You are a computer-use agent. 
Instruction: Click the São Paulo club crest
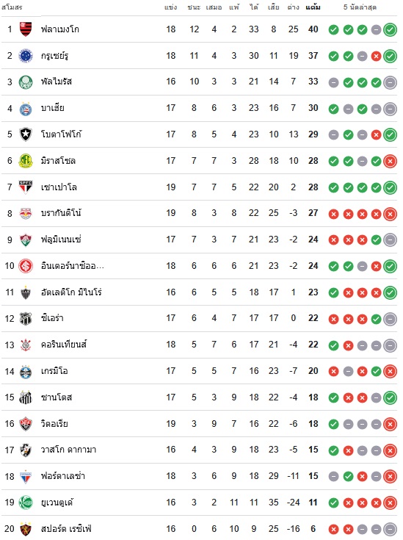(x=26, y=187)
